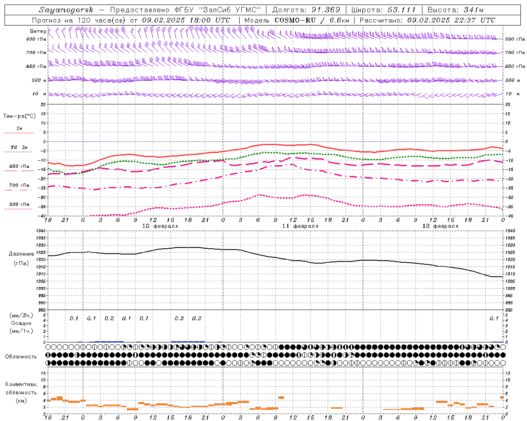The image size is (527, 421).
Task: Click the Осадки precipitation label
Action: (21, 323)
